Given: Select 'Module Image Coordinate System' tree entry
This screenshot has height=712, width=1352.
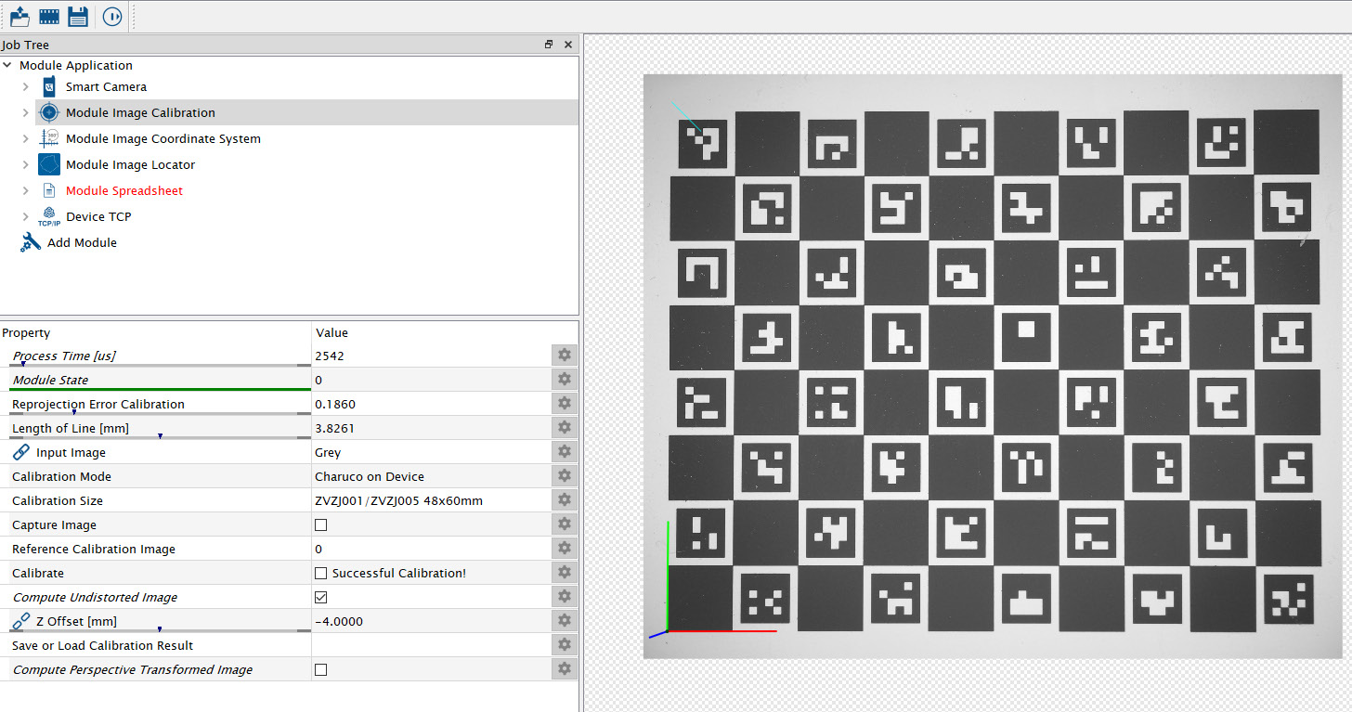Looking at the screenshot, I should coord(163,138).
